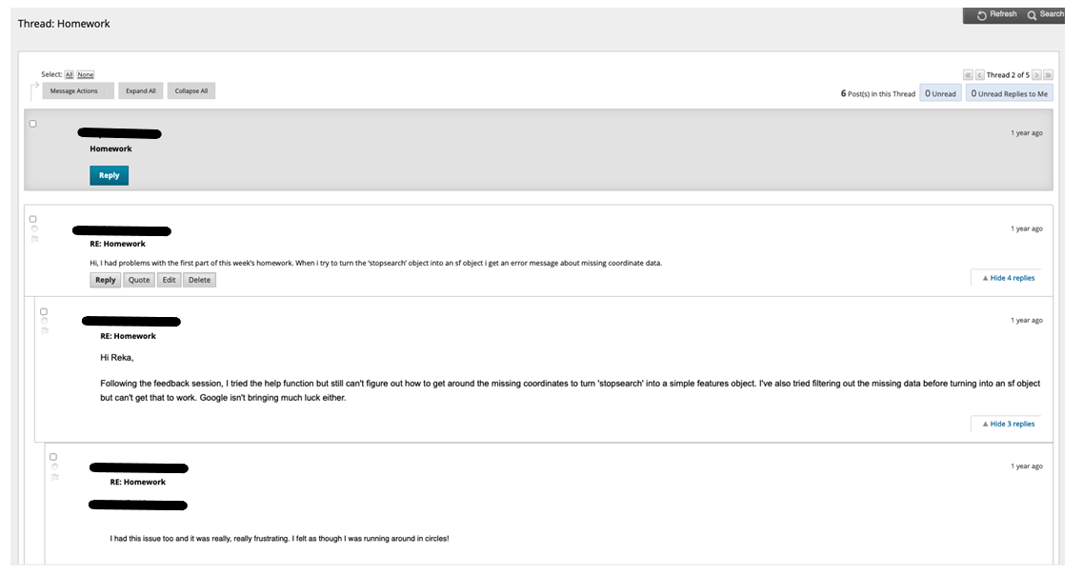Tick the checkbox on first RE: Homework reply
Viewport: 1083px width, 575px height.
click(32, 219)
